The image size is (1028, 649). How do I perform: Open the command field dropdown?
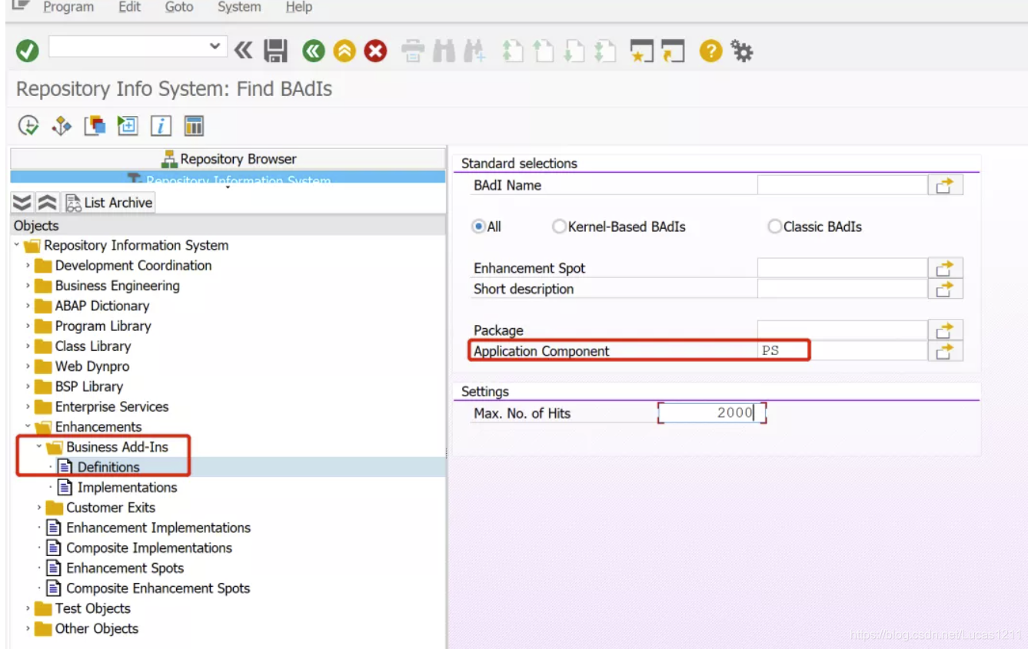pyautogui.click(x=215, y=47)
